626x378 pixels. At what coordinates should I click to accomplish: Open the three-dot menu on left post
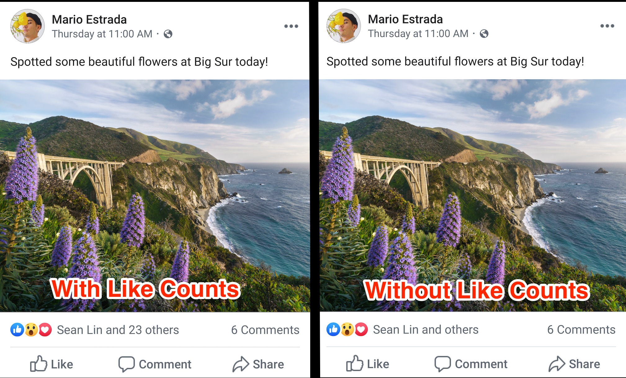290,26
